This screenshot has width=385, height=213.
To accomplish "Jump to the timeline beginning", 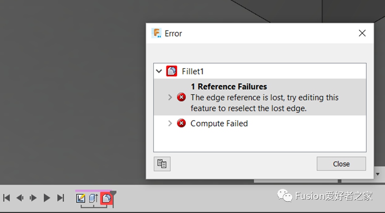I will click(6, 198).
